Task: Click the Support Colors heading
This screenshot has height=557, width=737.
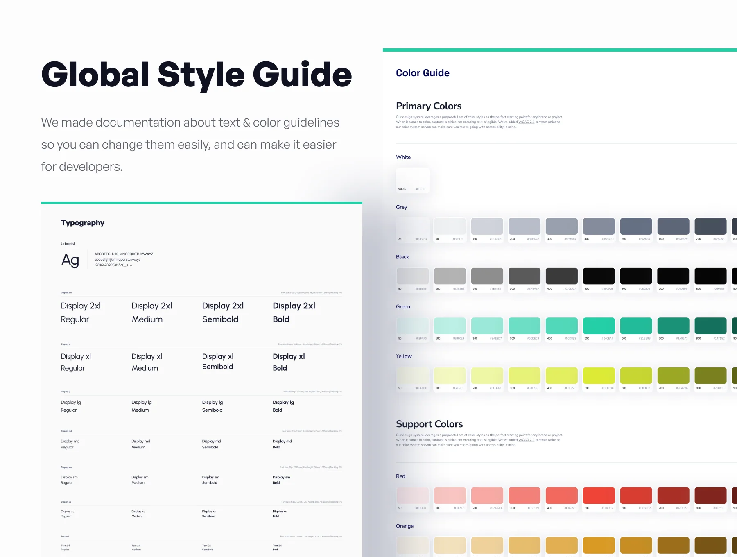Action: 429,424
